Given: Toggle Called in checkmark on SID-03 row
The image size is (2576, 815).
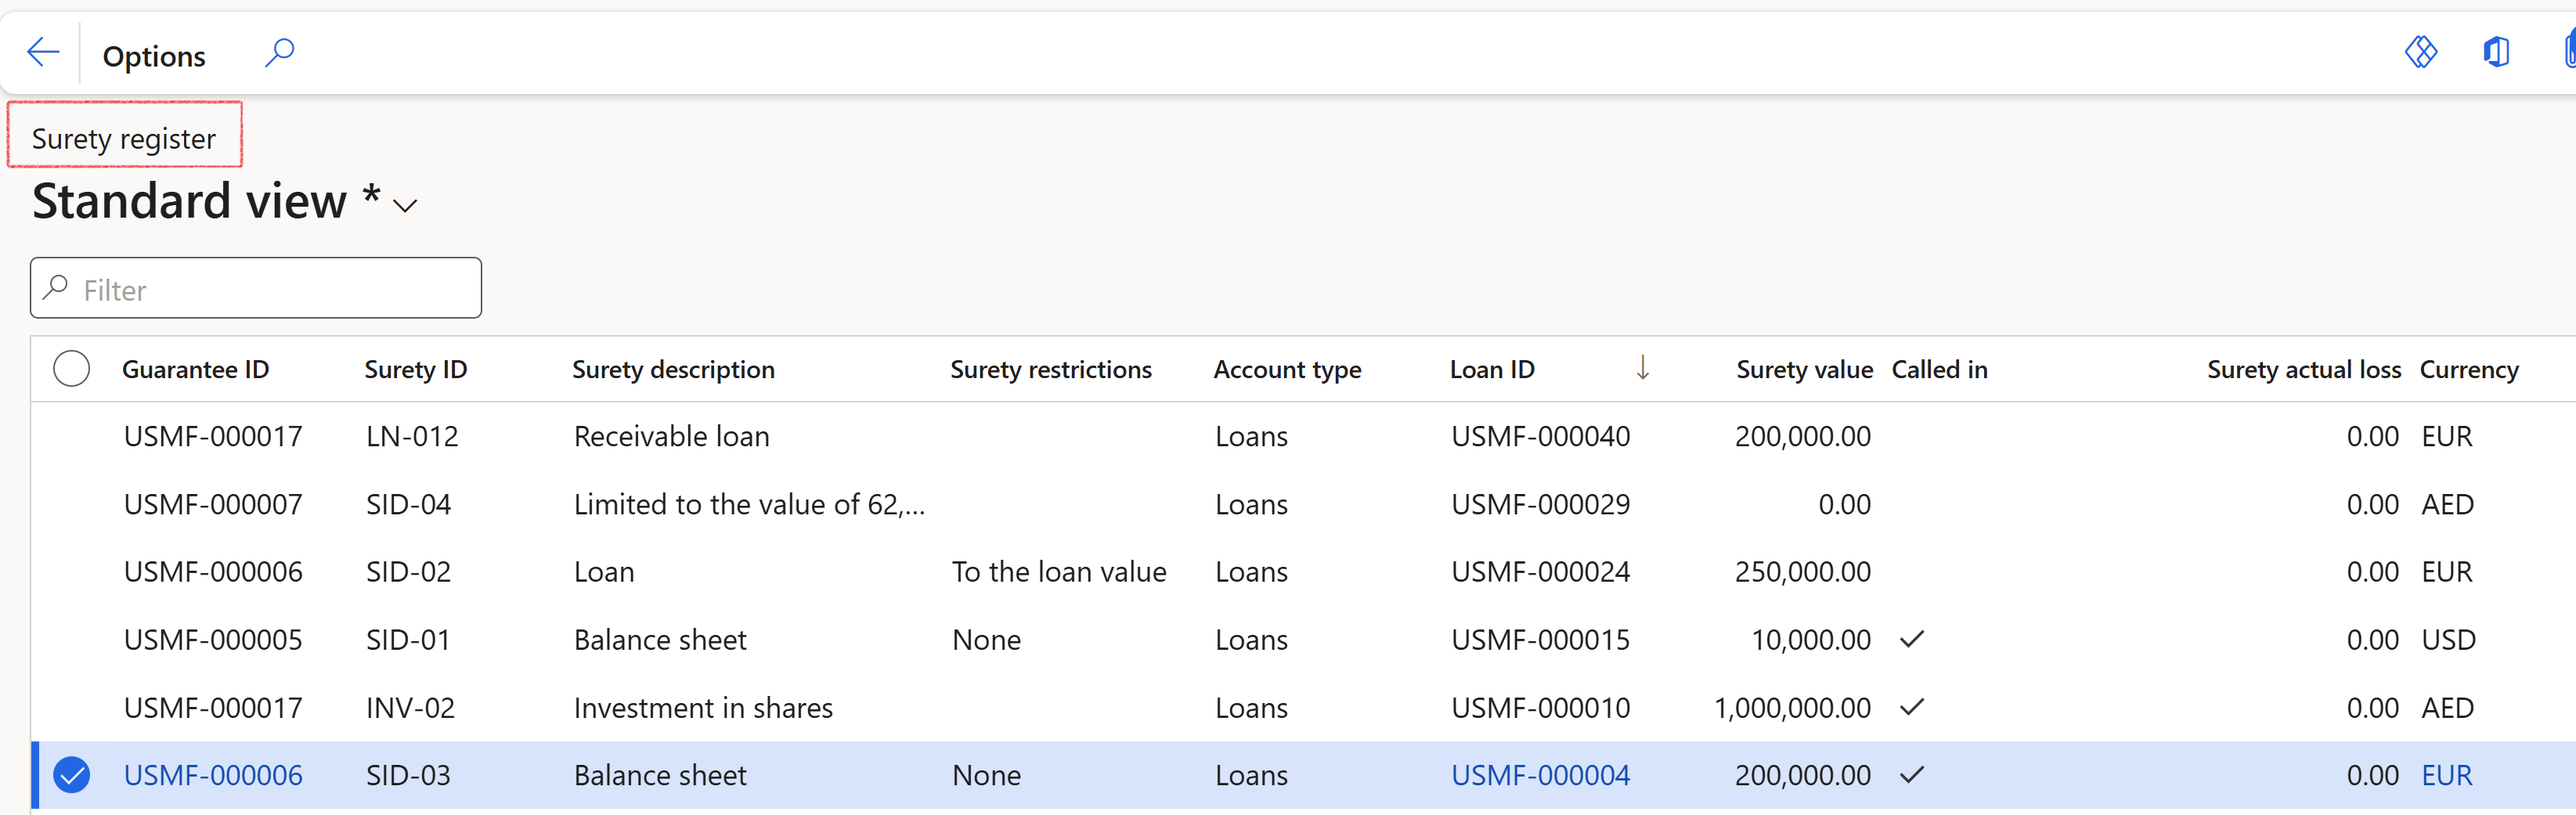Looking at the screenshot, I should pos(1911,775).
